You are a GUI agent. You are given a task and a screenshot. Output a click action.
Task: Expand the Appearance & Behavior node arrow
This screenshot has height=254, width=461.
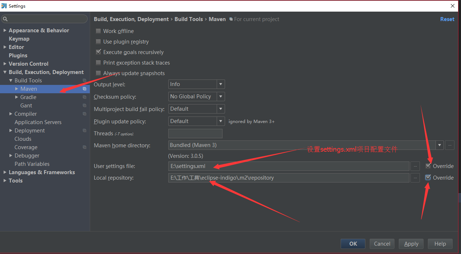[x=5, y=30]
